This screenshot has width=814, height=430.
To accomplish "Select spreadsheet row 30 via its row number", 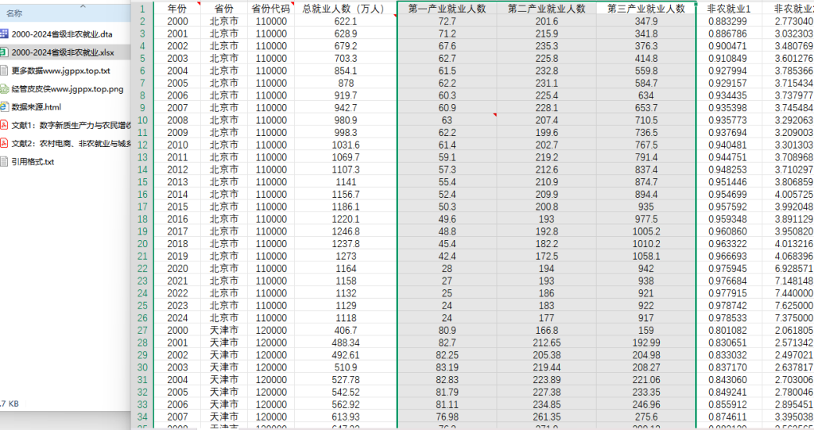I will (x=142, y=367).
